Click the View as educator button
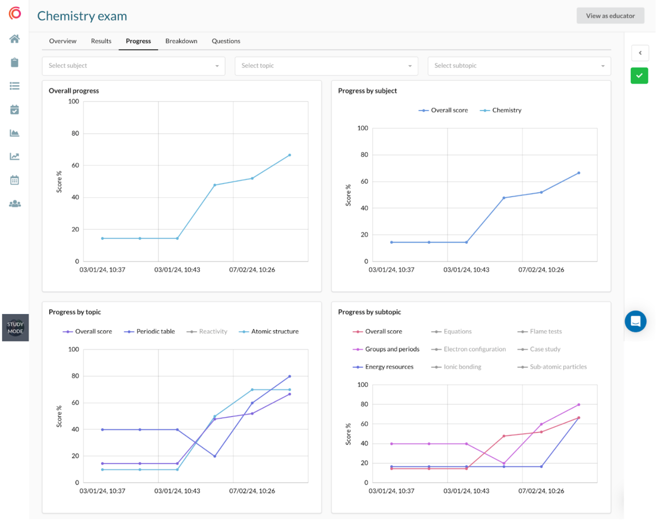 click(x=610, y=16)
